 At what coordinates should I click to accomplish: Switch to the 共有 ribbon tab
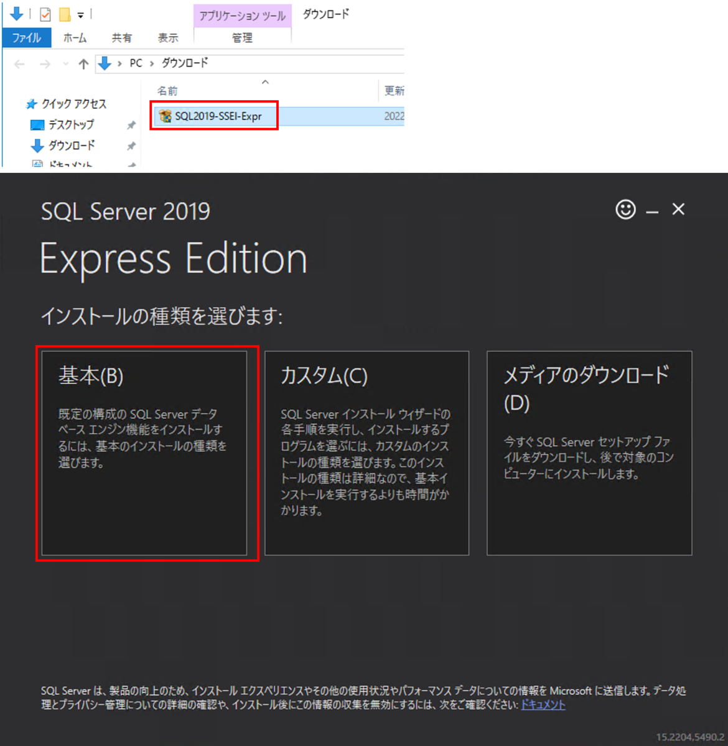tap(121, 38)
